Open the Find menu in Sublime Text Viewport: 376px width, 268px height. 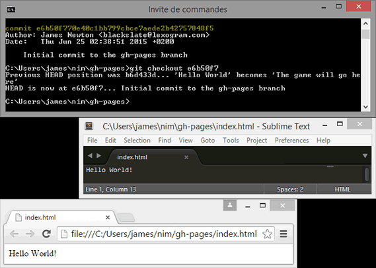pos(165,140)
